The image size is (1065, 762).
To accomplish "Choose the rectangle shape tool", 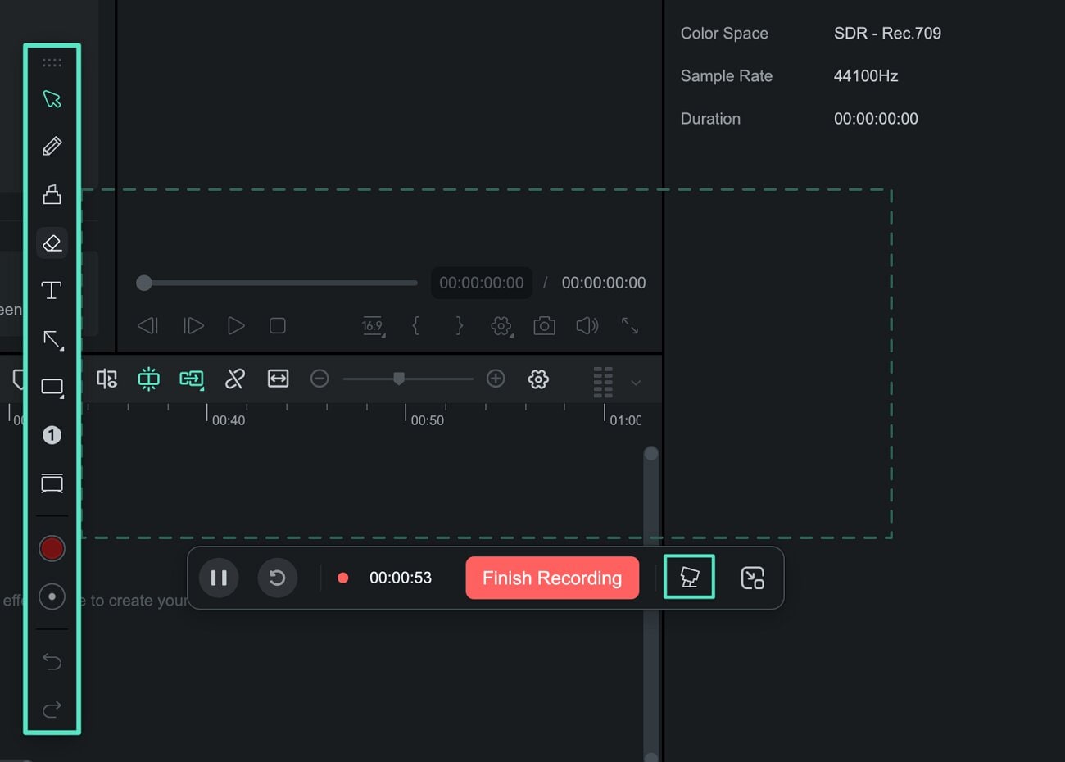I will coord(52,388).
